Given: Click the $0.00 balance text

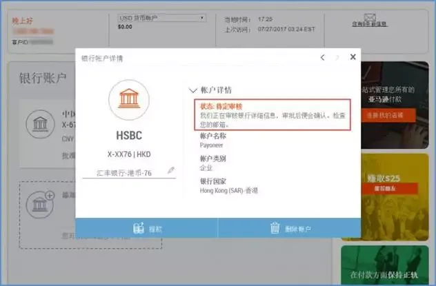Looking at the screenshot, I should (125, 27).
